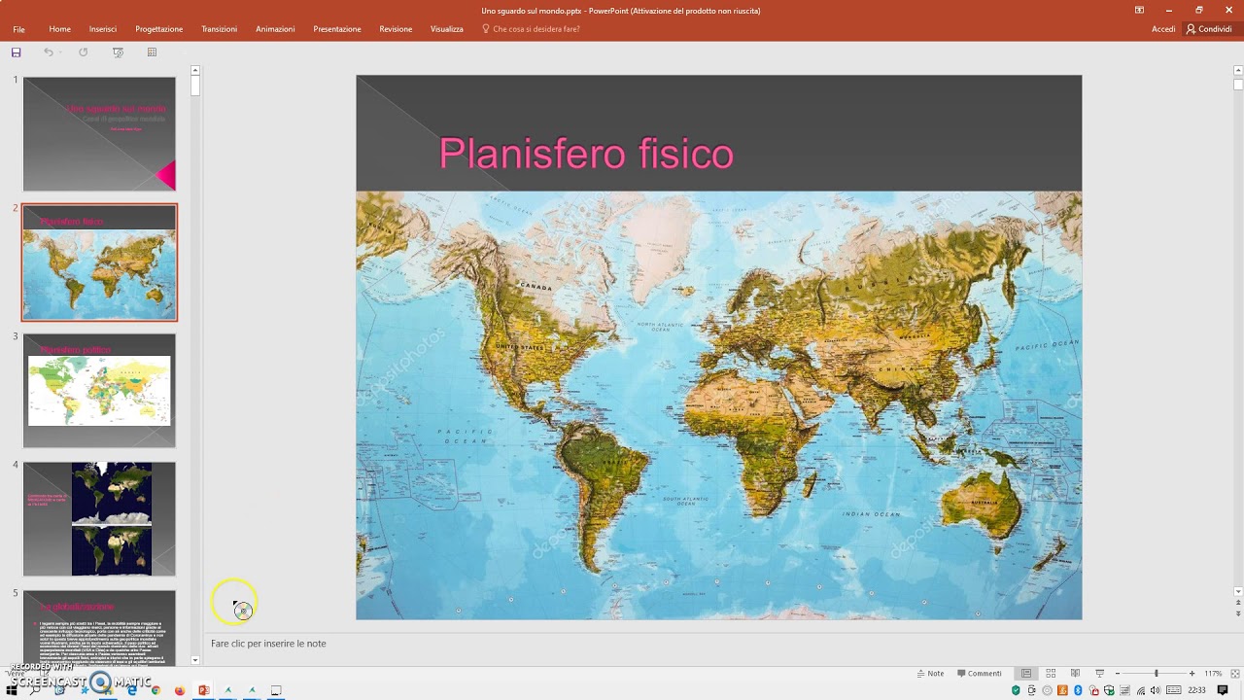The width and height of the screenshot is (1244, 700).
Task: Open Edge browser from the taskbar
Action: pos(132,690)
